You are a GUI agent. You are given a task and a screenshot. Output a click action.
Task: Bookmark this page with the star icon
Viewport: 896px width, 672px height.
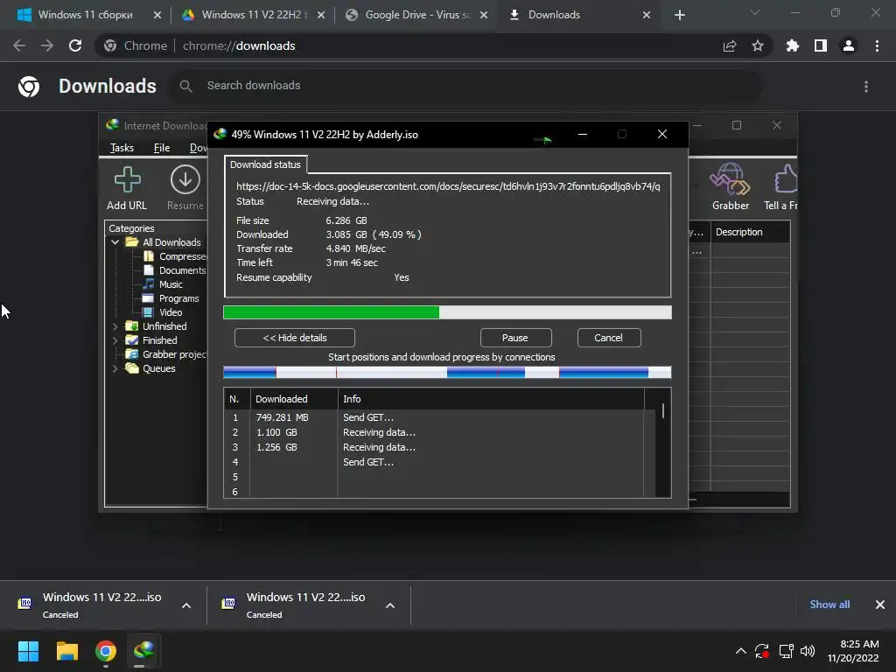[x=758, y=45]
